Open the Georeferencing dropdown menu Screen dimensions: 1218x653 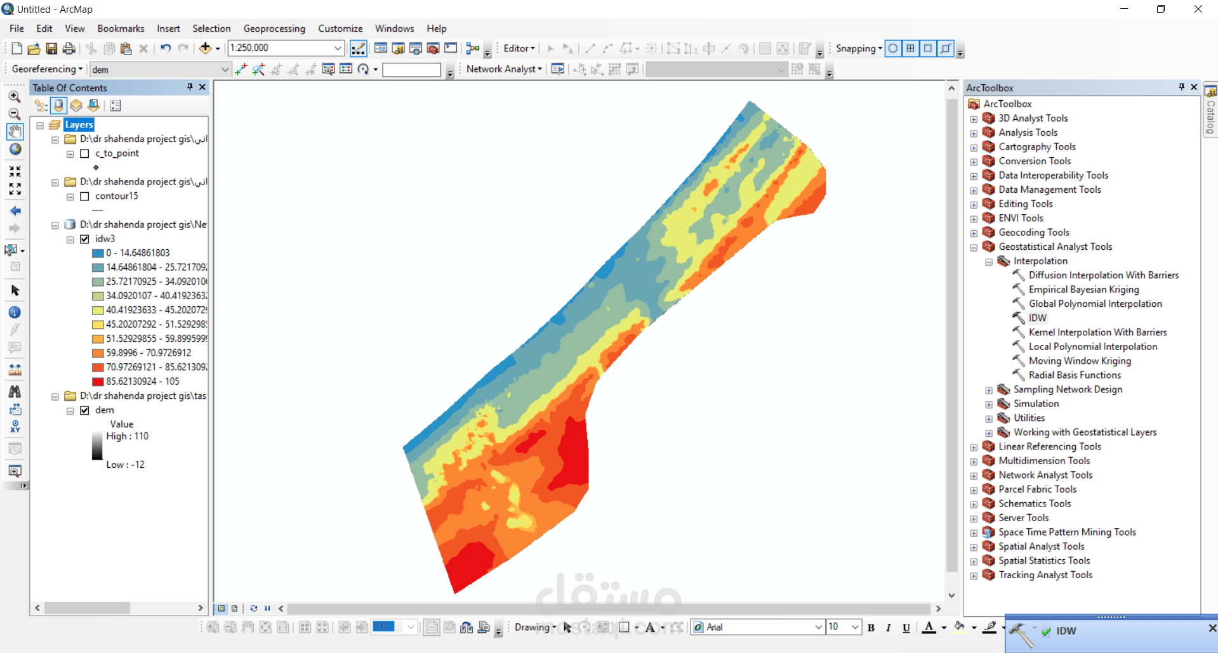[x=47, y=69]
